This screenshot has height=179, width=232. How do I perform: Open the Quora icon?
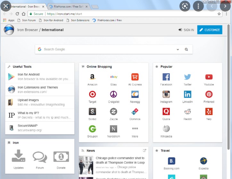pos(166,111)
